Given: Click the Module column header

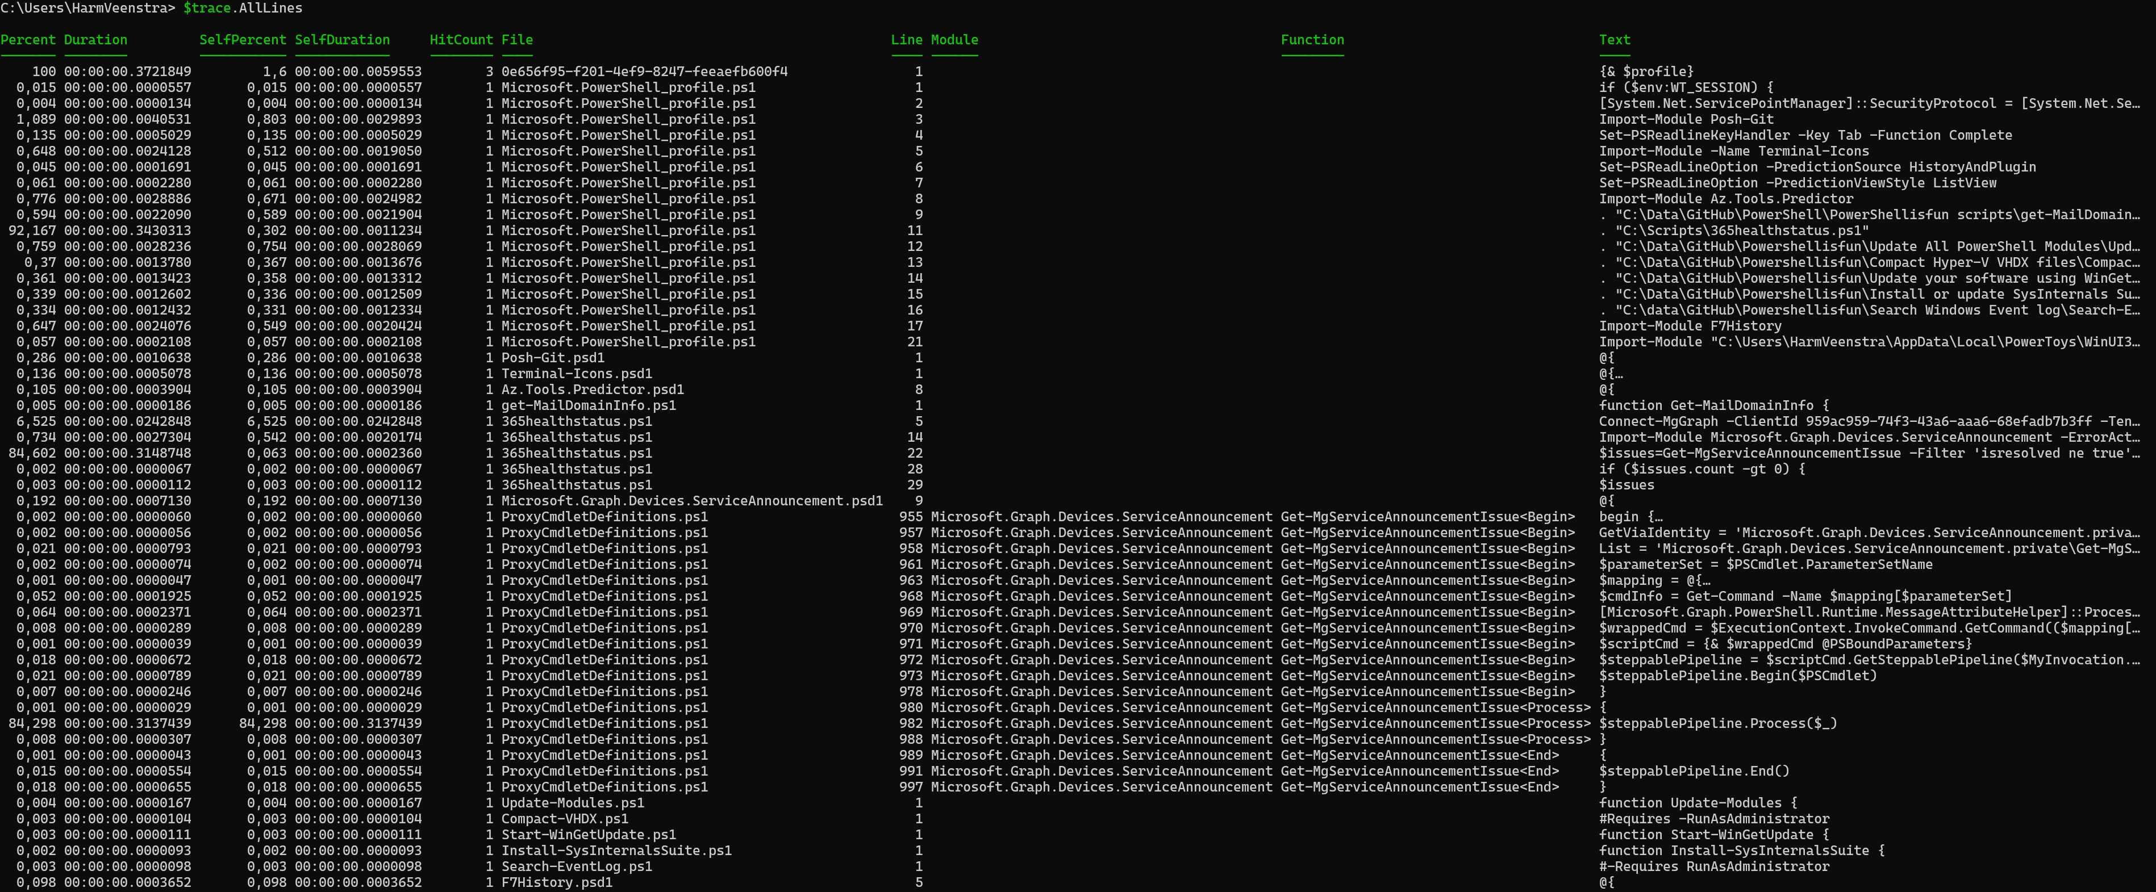Looking at the screenshot, I should [x=954, y=39].
